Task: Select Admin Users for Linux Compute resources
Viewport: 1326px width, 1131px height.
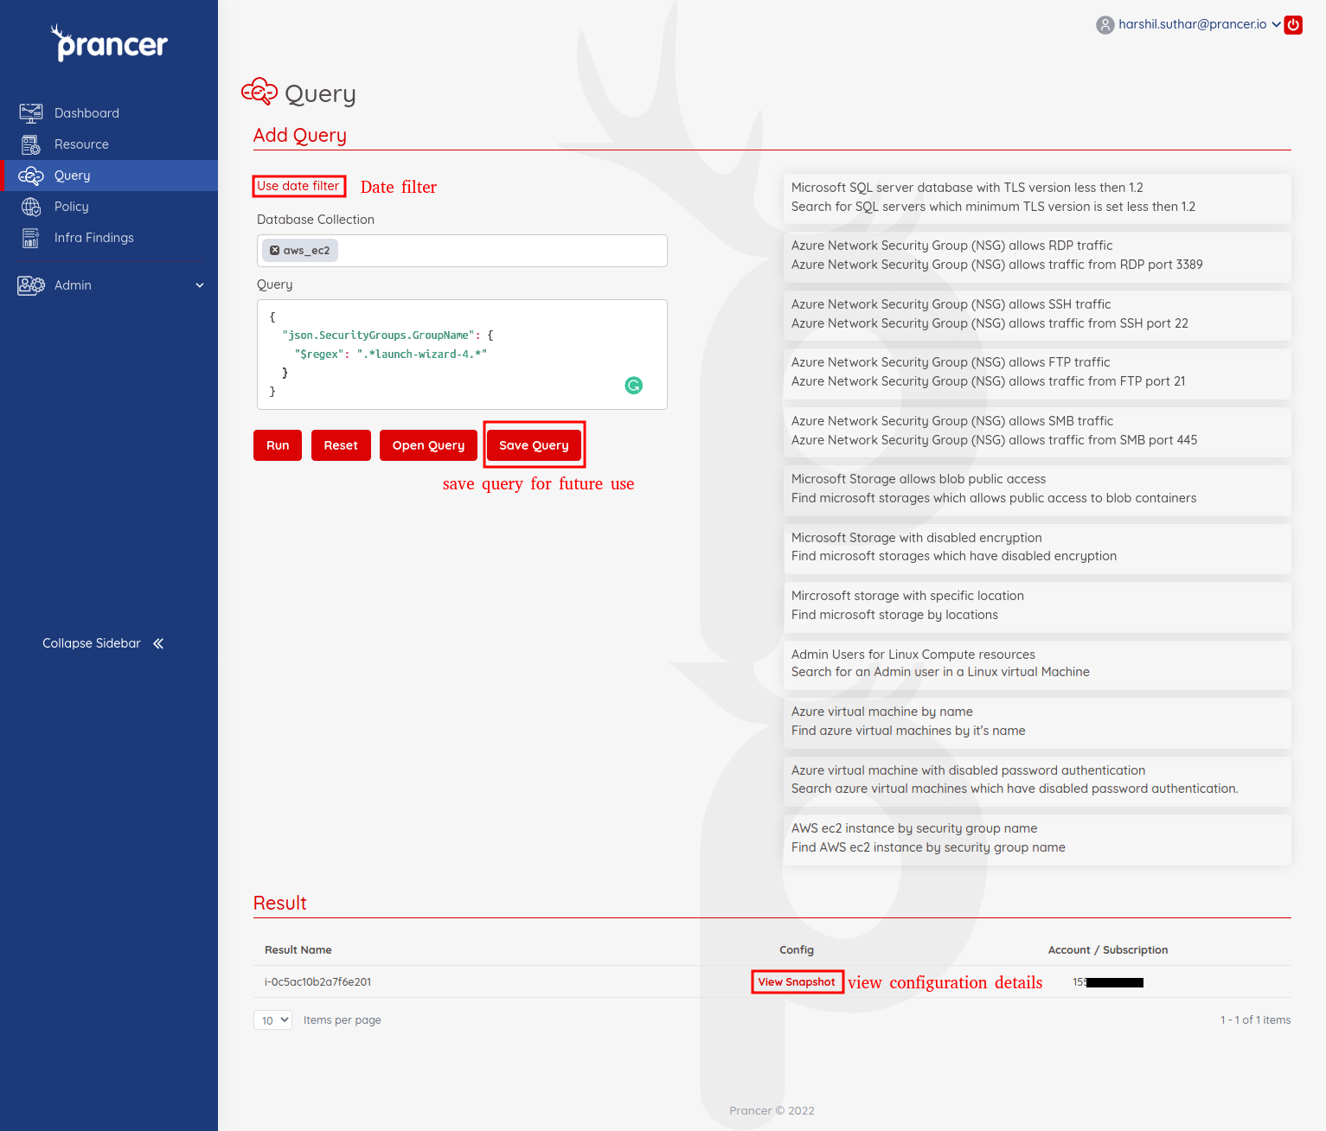Action: pos(1037,664)
